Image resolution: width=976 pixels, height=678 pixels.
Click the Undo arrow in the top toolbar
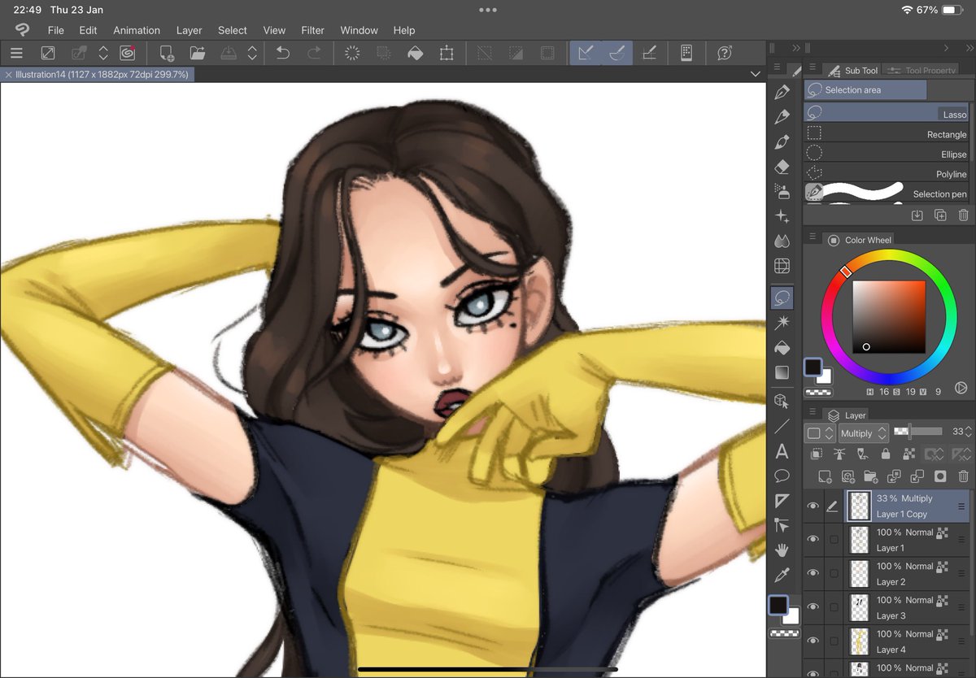(x=282, y=51)
